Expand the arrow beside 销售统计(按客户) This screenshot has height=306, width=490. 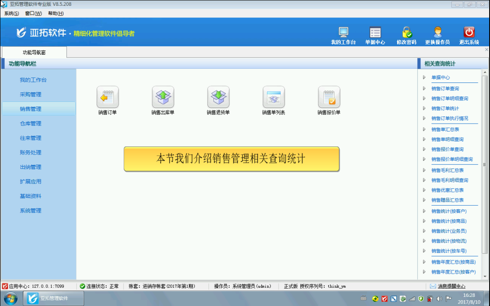(424, 211)
